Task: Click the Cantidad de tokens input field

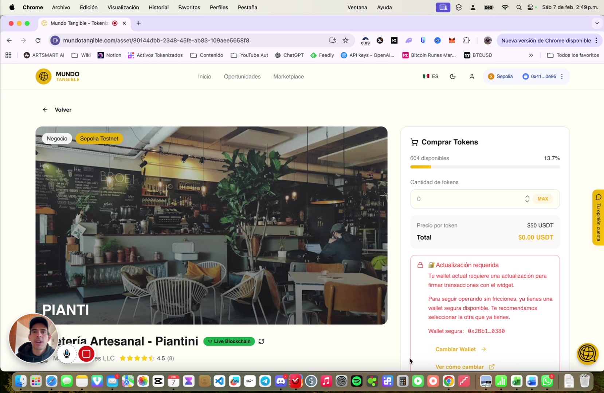Action: point(466,199)
